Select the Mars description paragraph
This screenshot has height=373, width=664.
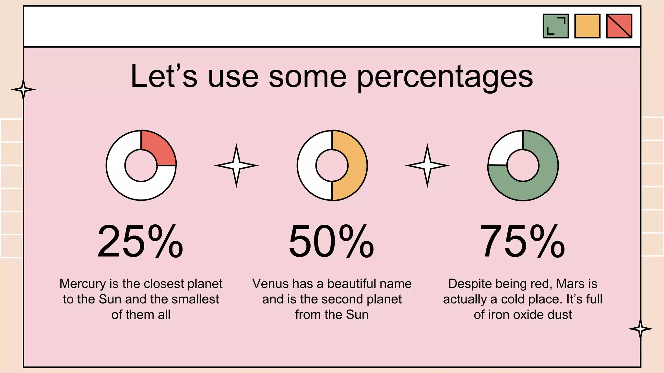click(523, 299)
